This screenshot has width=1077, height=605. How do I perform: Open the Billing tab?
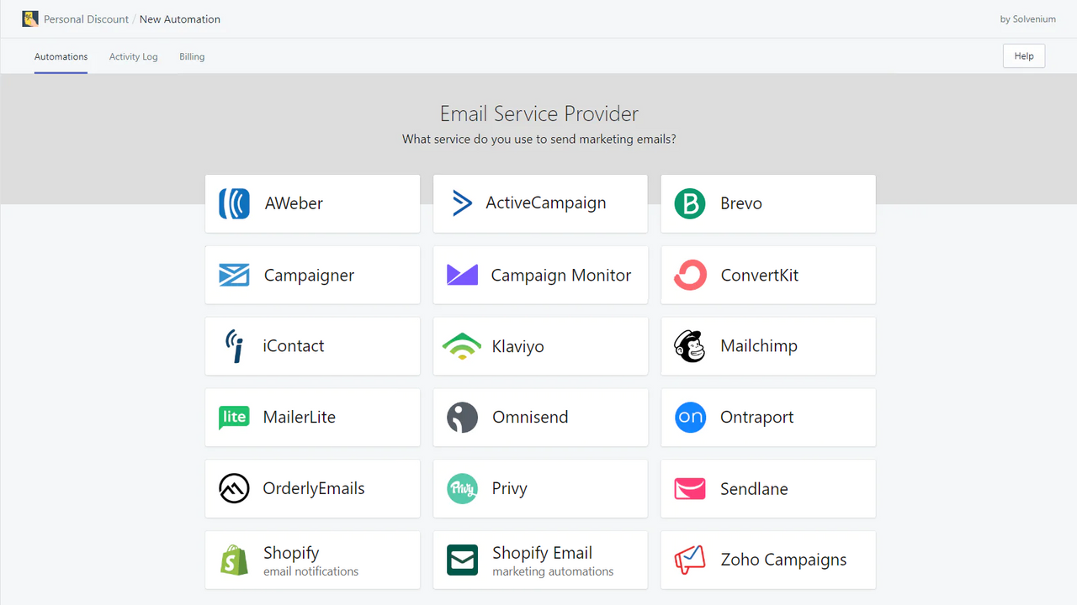[192, 56]
